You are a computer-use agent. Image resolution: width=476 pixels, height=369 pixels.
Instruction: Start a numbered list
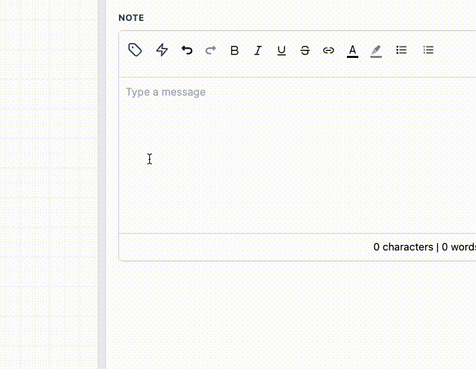point(428,50)
